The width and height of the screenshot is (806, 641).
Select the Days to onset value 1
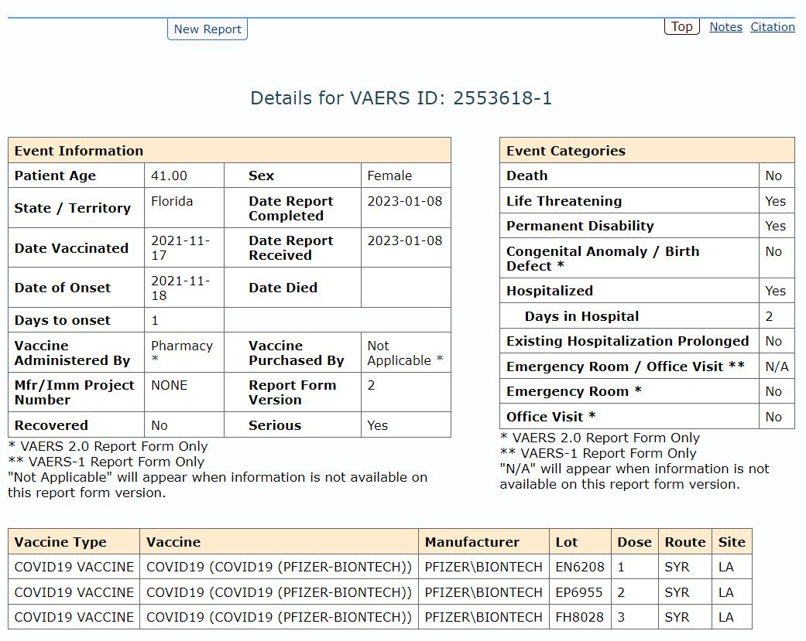[155, 320]
